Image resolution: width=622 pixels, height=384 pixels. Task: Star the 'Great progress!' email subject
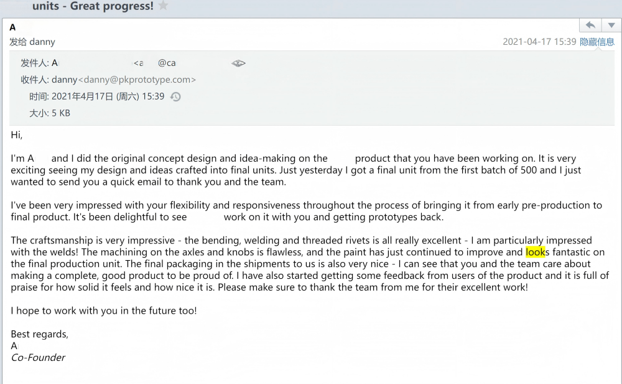tap(164, 6)
